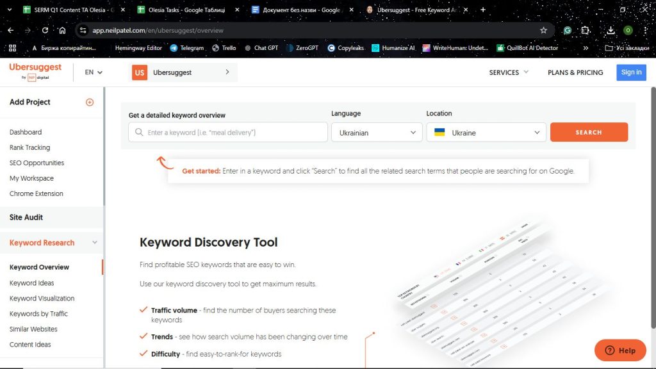Click the Grammarly extension icon in the toolbar
The height and width of the screenshot is (369, 656).
tap(566, 30)
